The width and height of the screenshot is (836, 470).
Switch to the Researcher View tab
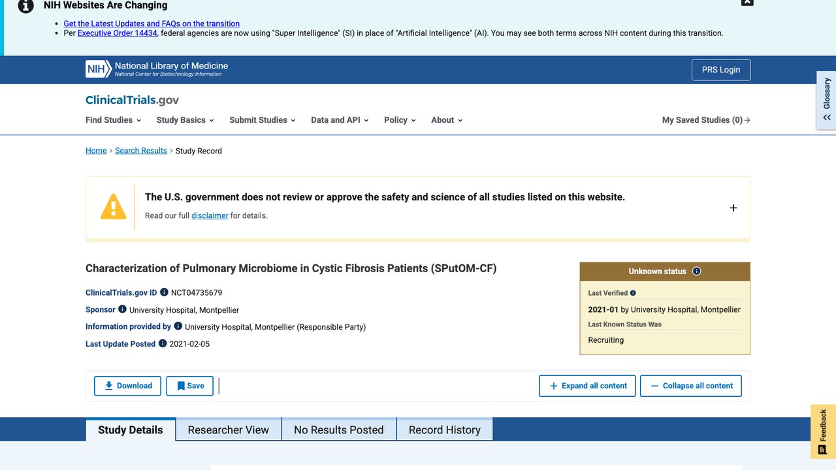(229, 430)
